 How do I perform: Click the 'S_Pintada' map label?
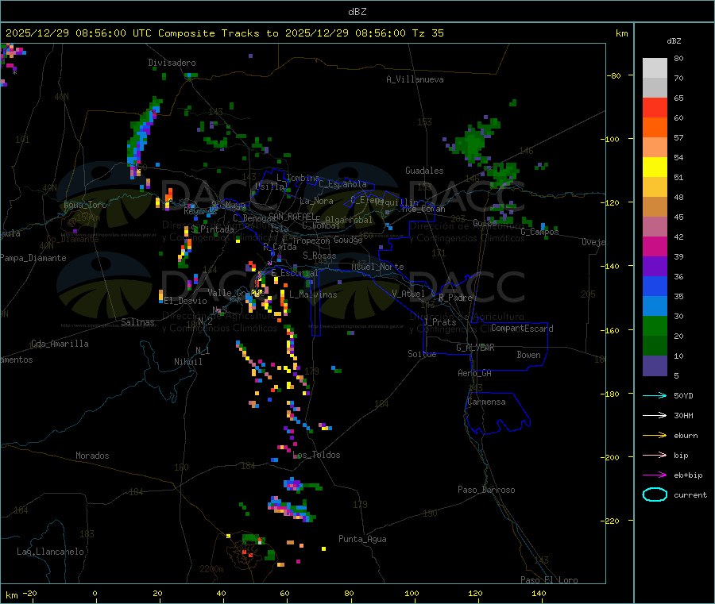[212, 229]
